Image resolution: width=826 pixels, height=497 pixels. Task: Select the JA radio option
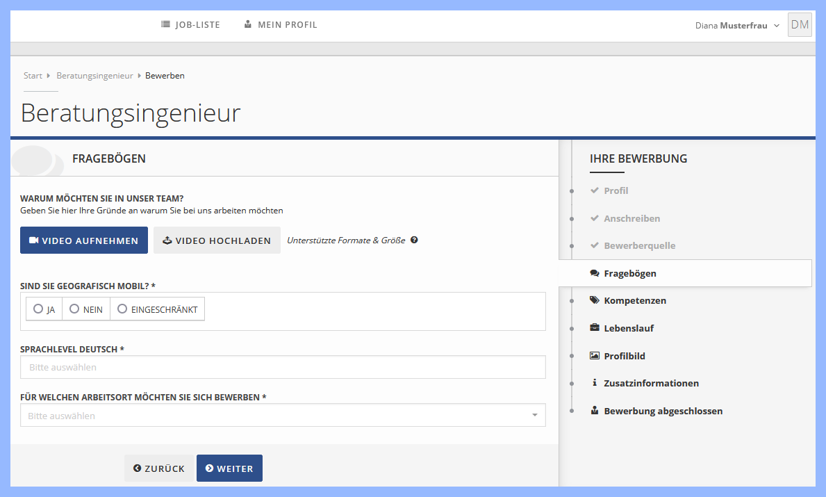click(38, 309)
